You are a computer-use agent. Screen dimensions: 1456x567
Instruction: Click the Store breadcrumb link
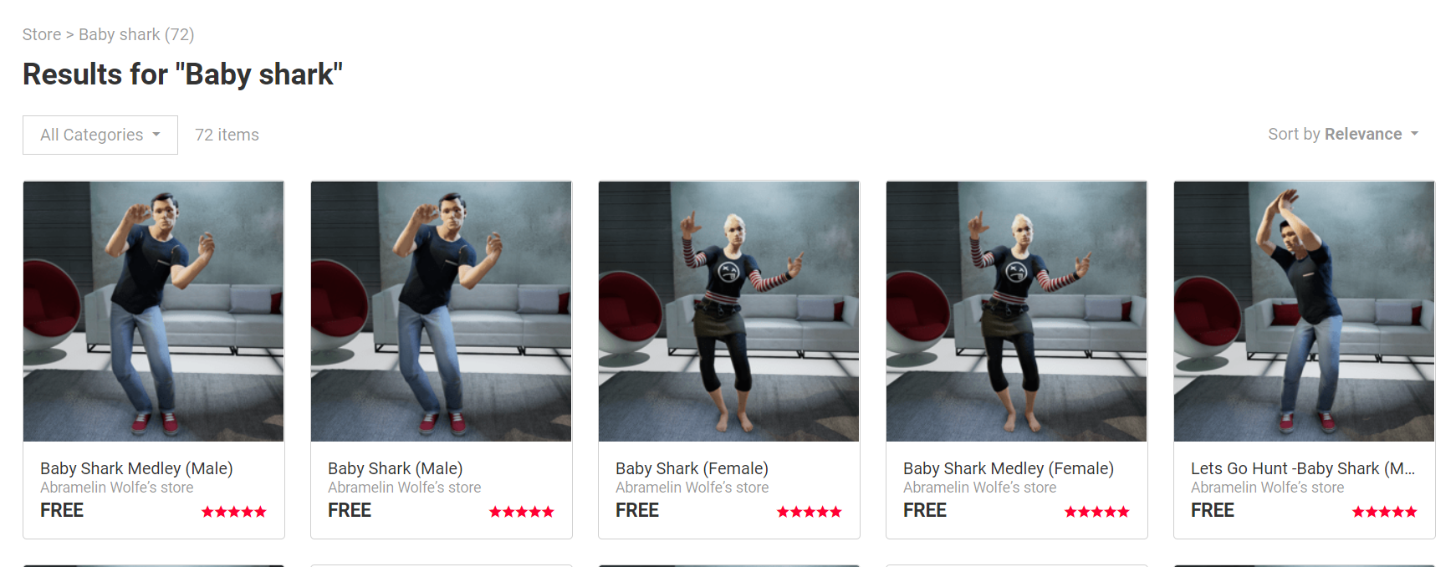click(x=42, y=34)
